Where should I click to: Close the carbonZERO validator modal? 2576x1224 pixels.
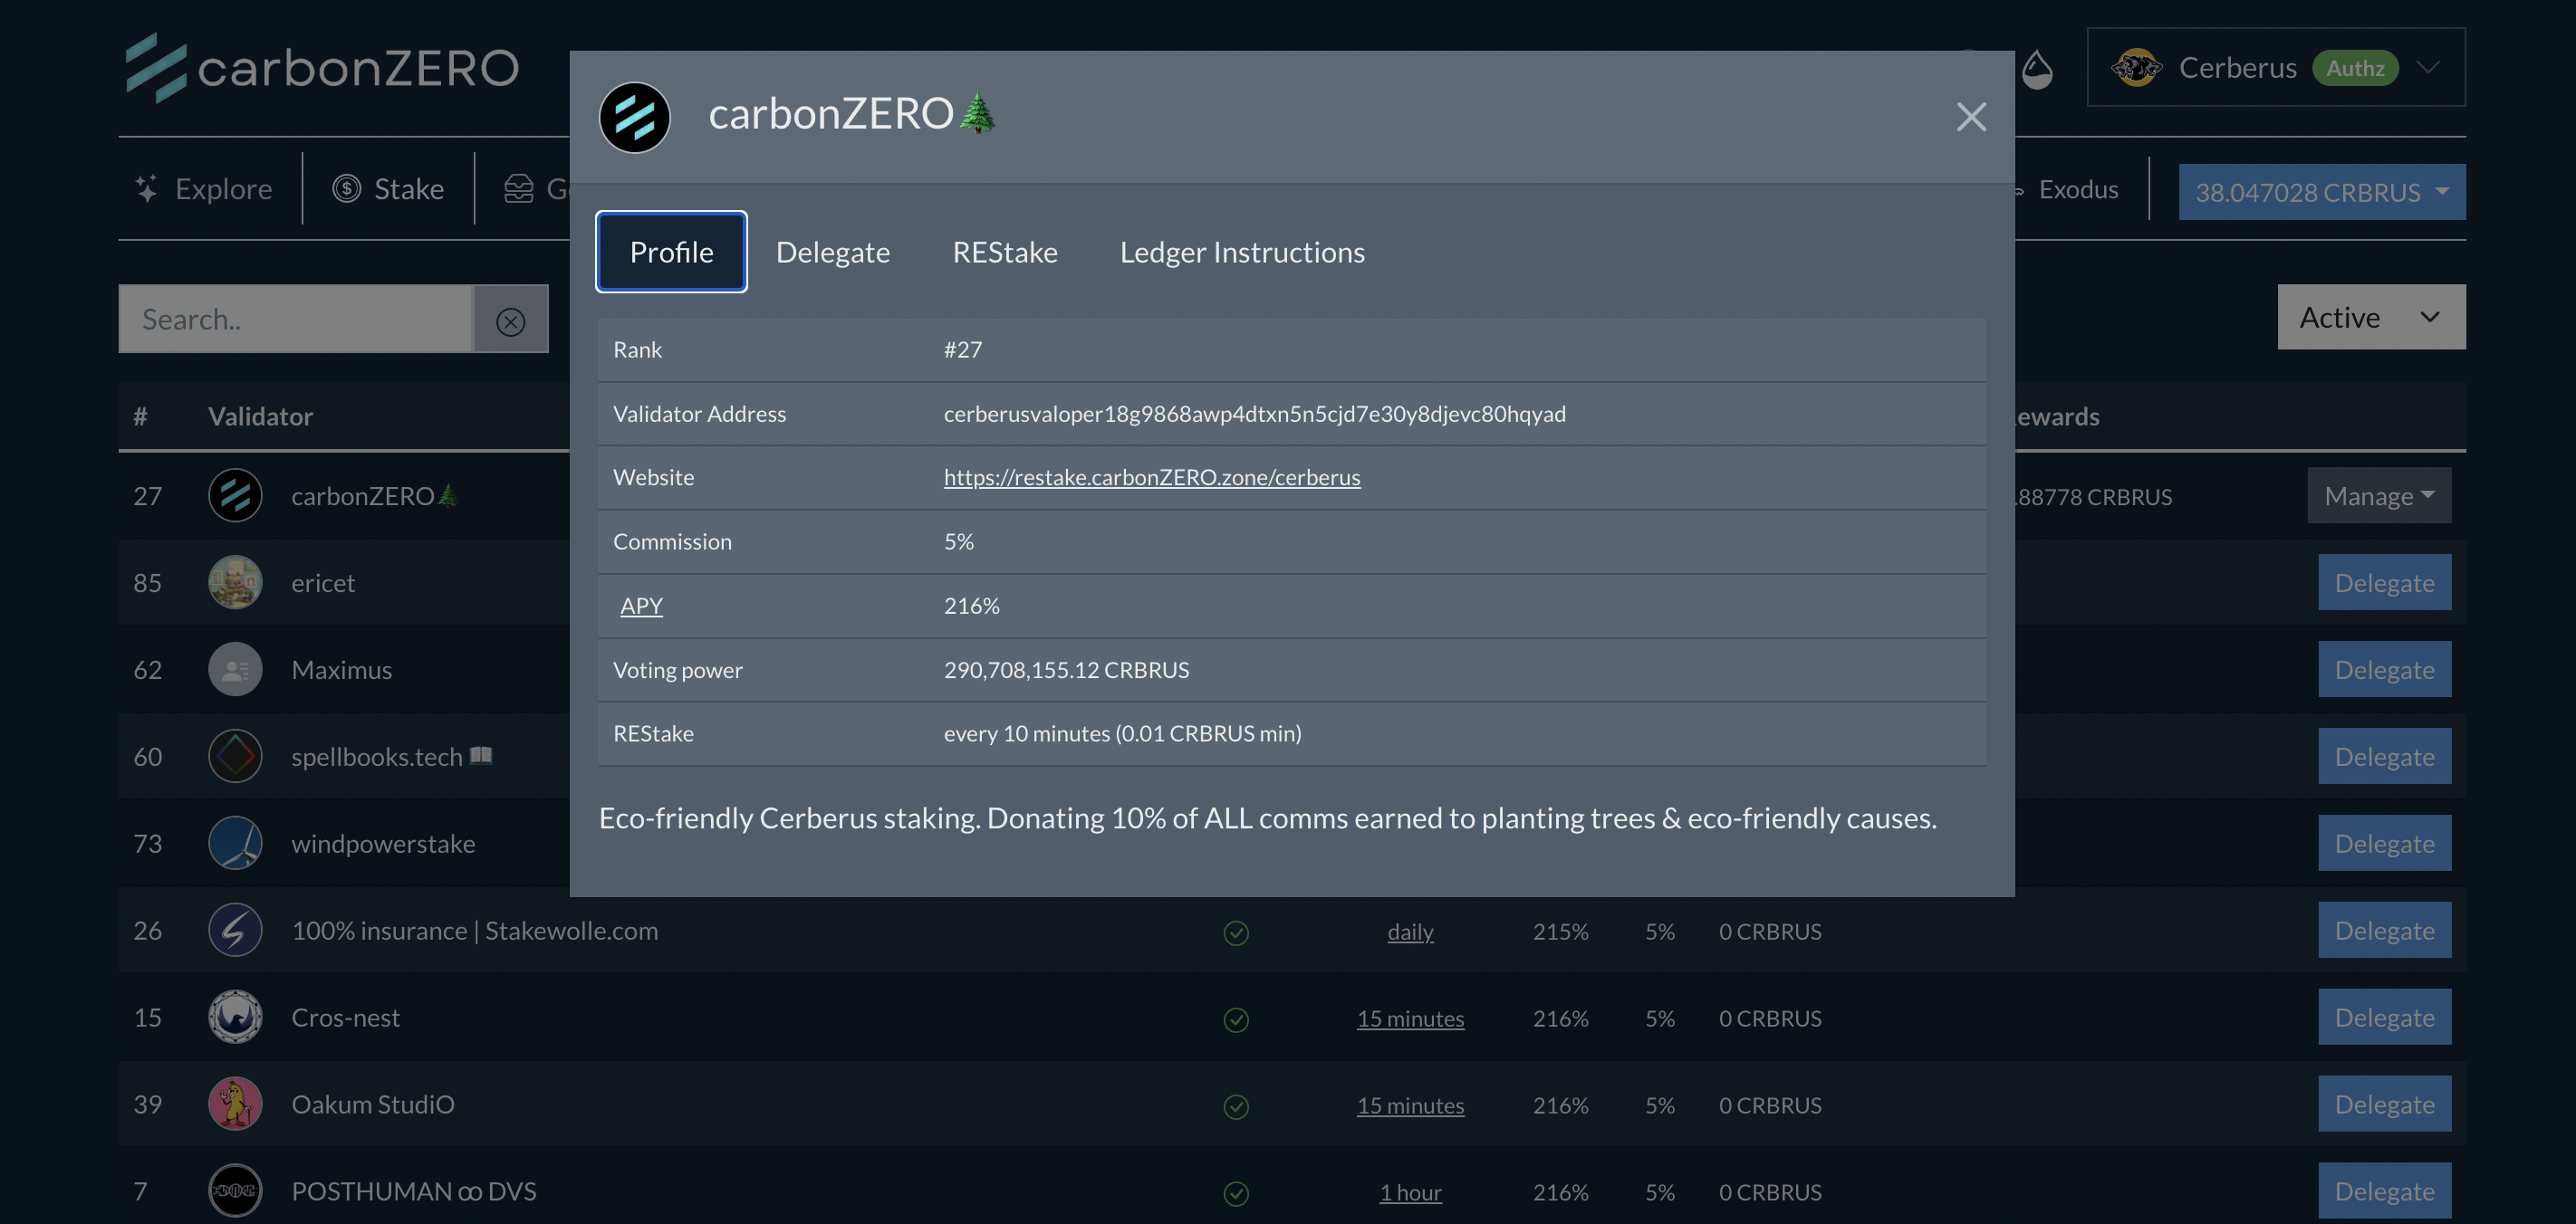[x=1971, y=117]
